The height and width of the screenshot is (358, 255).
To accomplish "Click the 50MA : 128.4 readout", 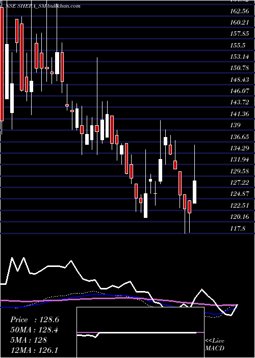I will tap(35, 330).
